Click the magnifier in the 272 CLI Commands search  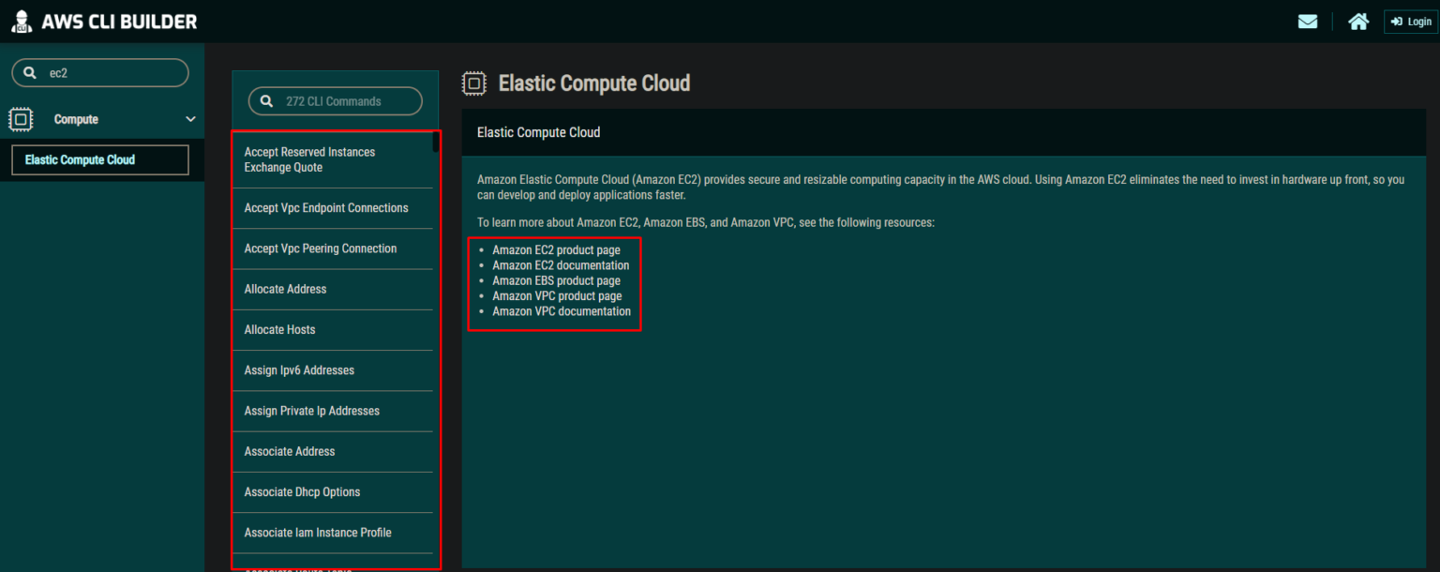click(x=267, y=101)
